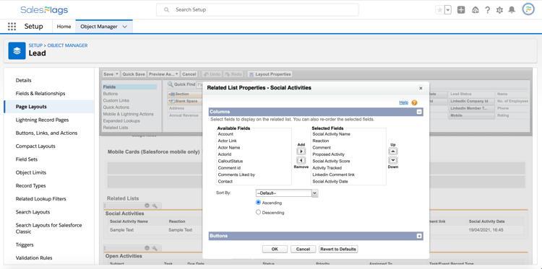Select the Ascending radio button

(258, 203)
